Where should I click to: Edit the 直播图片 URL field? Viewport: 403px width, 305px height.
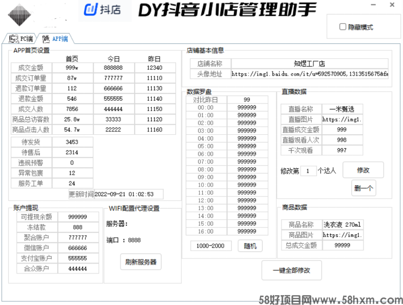point(342,119)
